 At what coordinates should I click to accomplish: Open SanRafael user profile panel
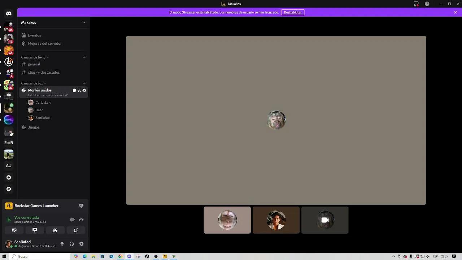point(30,244)
